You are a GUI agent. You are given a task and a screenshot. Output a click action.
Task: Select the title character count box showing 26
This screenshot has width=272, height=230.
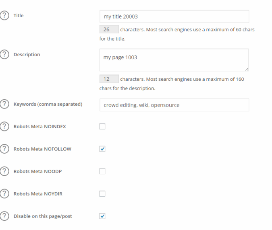coord(109,29)
